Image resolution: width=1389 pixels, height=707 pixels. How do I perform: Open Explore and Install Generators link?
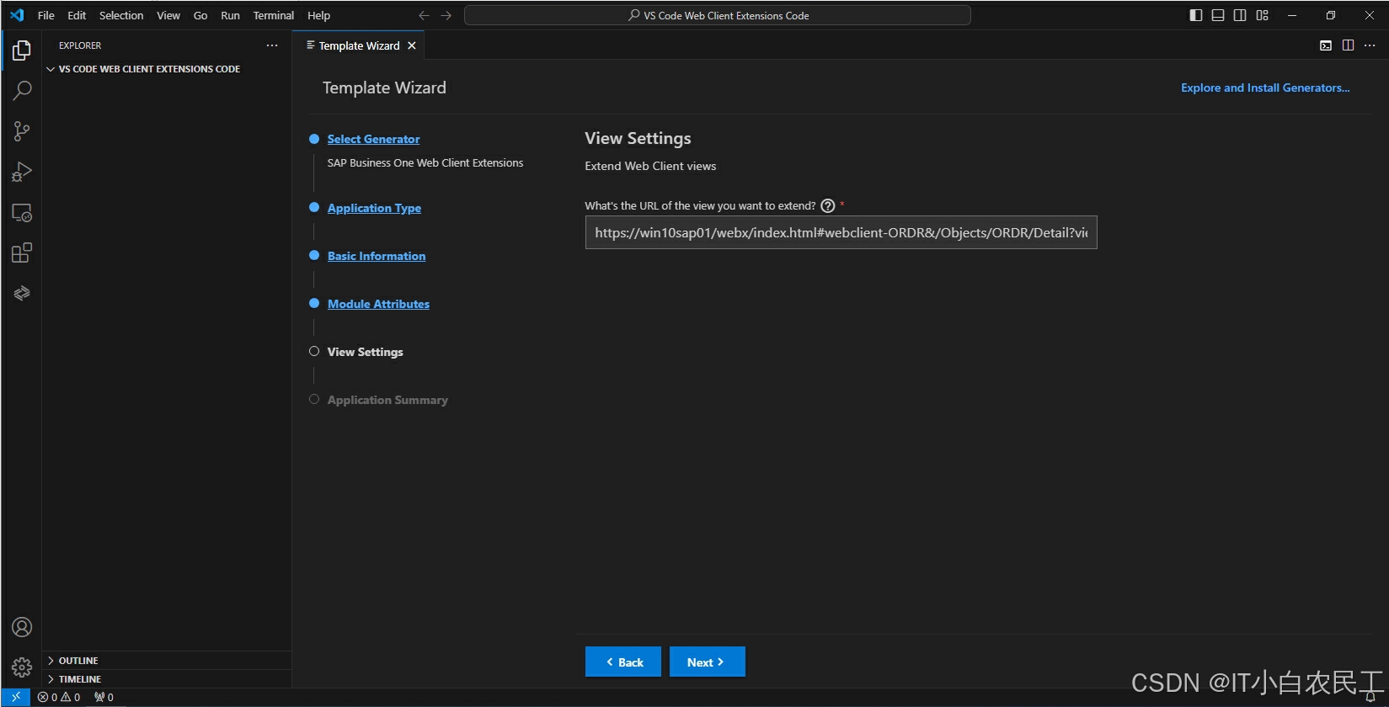click(x=1265, y=88)
